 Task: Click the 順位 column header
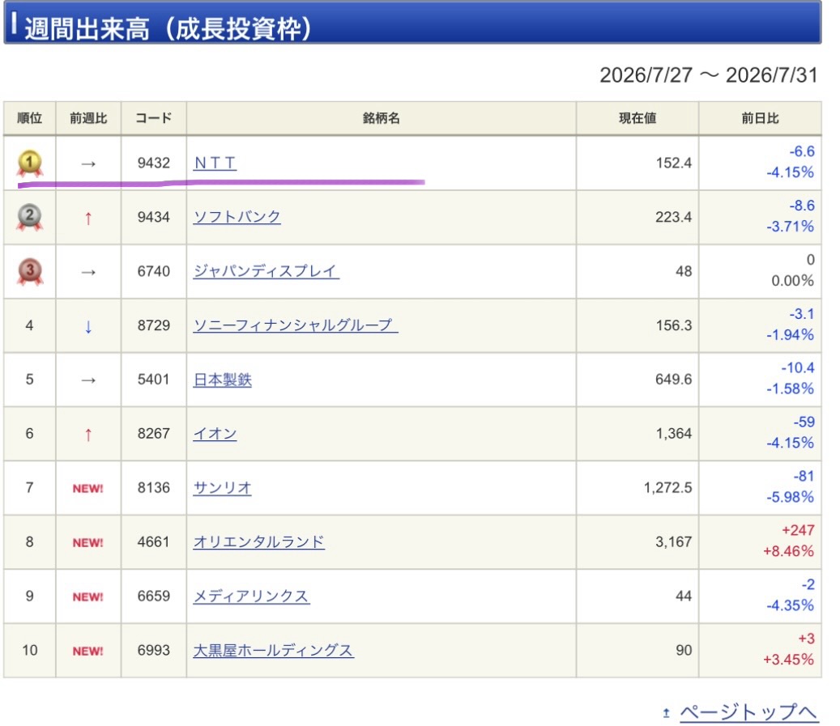(x=29, y=118)
